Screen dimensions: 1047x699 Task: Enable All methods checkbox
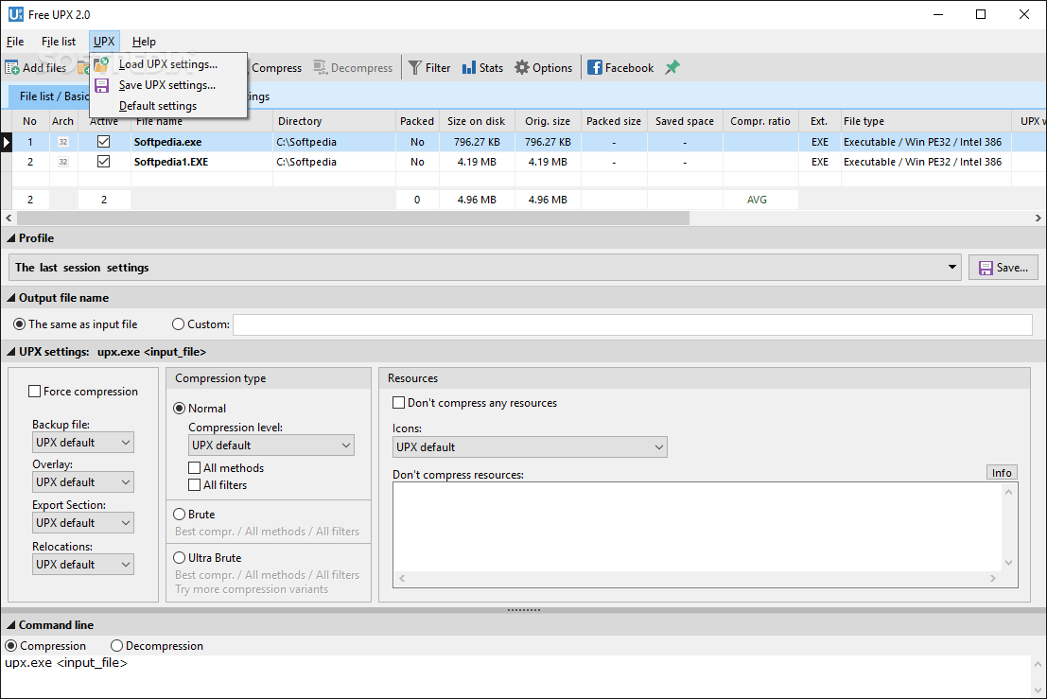(x=194, y=468)
